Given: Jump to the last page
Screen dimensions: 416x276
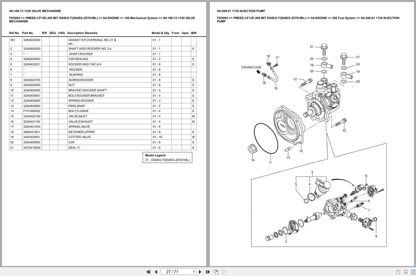Looking at the screenshot, I should pyautogui.click(x=208, y=272).
